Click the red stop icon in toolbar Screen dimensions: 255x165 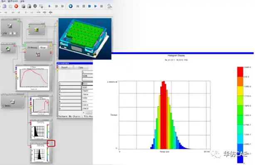point(16,6)
